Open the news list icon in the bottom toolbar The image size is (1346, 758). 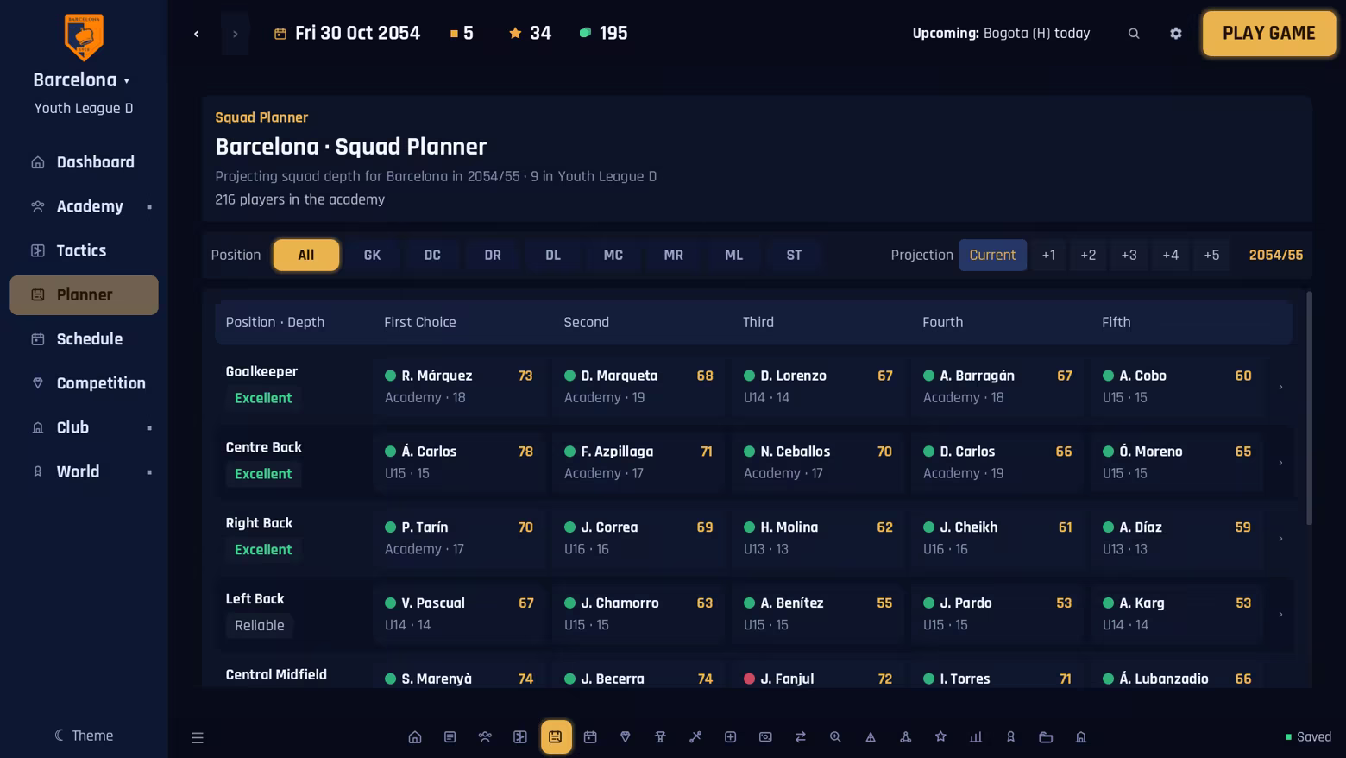450,737
